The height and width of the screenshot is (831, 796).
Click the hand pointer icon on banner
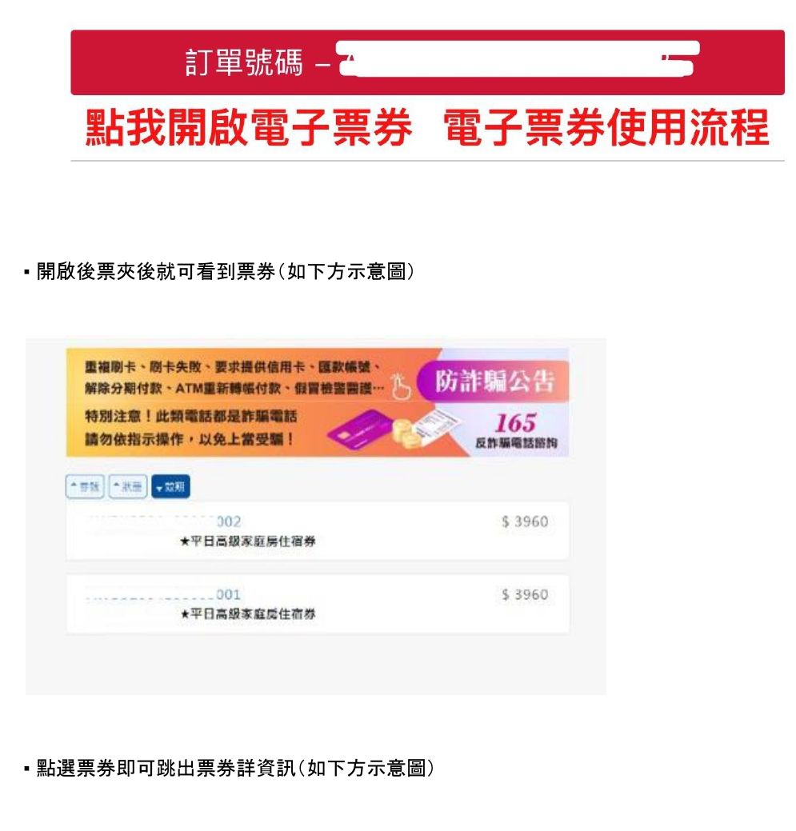(401, 386)
